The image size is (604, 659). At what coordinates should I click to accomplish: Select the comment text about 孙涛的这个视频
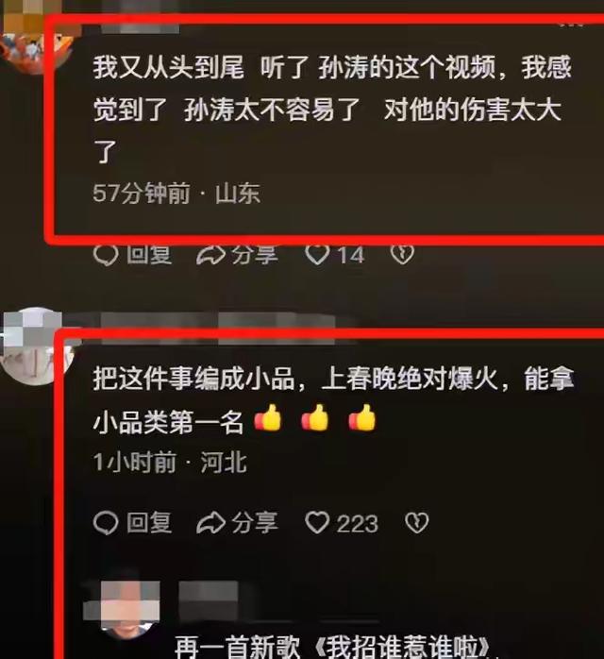pos(332,110)
